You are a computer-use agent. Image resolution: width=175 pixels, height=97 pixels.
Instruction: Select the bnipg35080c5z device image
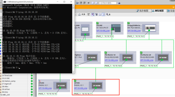(x=150, y=28)
